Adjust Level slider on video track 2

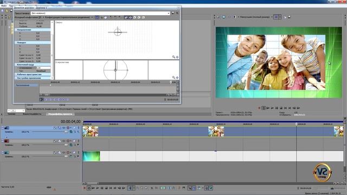66,145
